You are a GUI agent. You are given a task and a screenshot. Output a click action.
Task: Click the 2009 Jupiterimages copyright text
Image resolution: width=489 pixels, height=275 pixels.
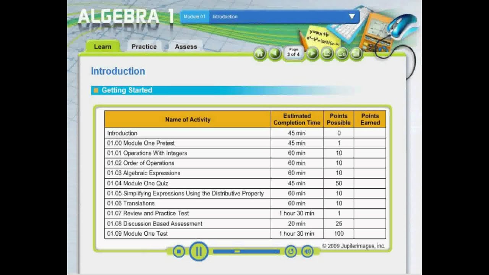point(353,246)
